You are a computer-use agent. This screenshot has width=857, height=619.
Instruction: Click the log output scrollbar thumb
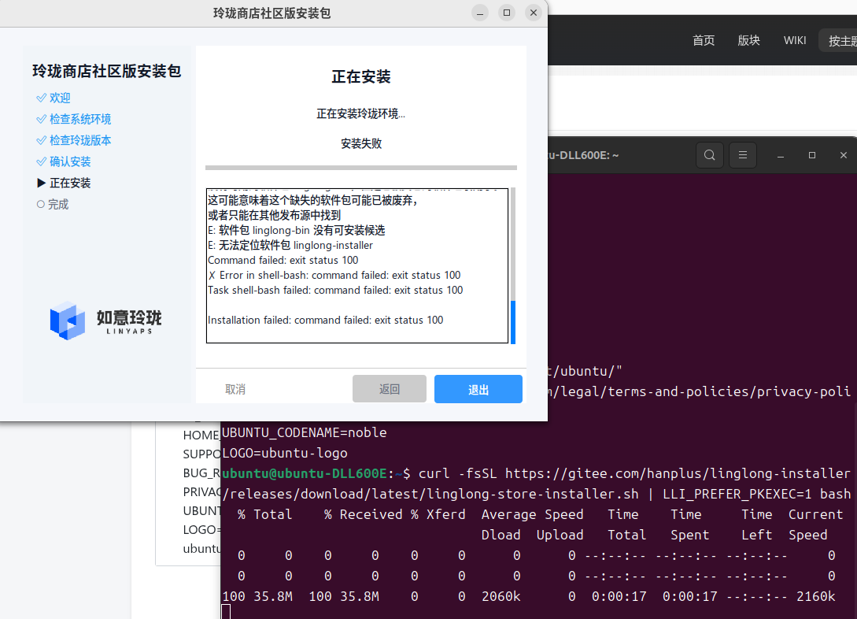click(x=512, y=322)
